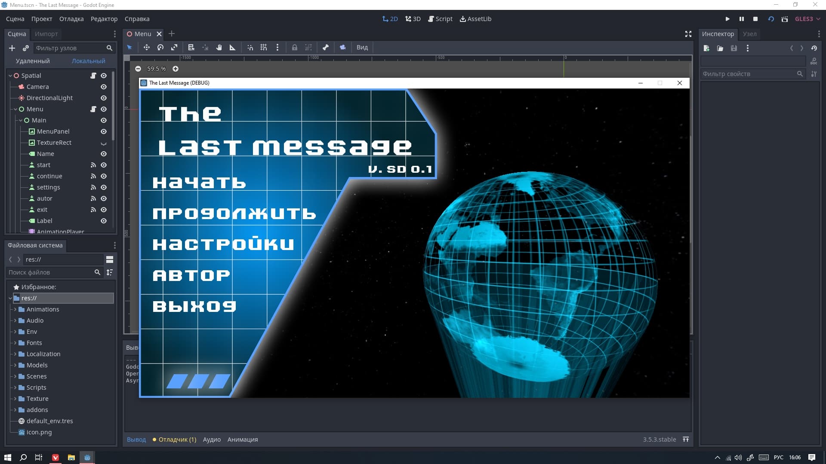Image resolution: width=826 pixels, height=464 pixels.
Task: Toggle file system split view mode
Action: (110, 259)
